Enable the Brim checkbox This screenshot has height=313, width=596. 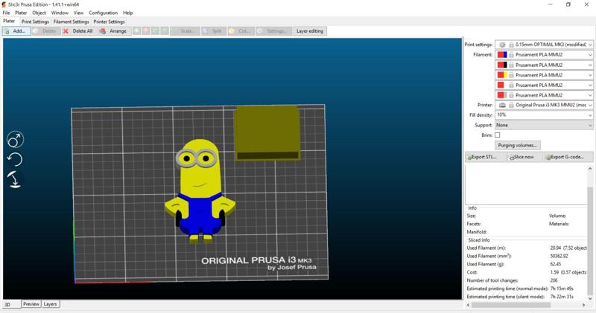tap(497, 135)
